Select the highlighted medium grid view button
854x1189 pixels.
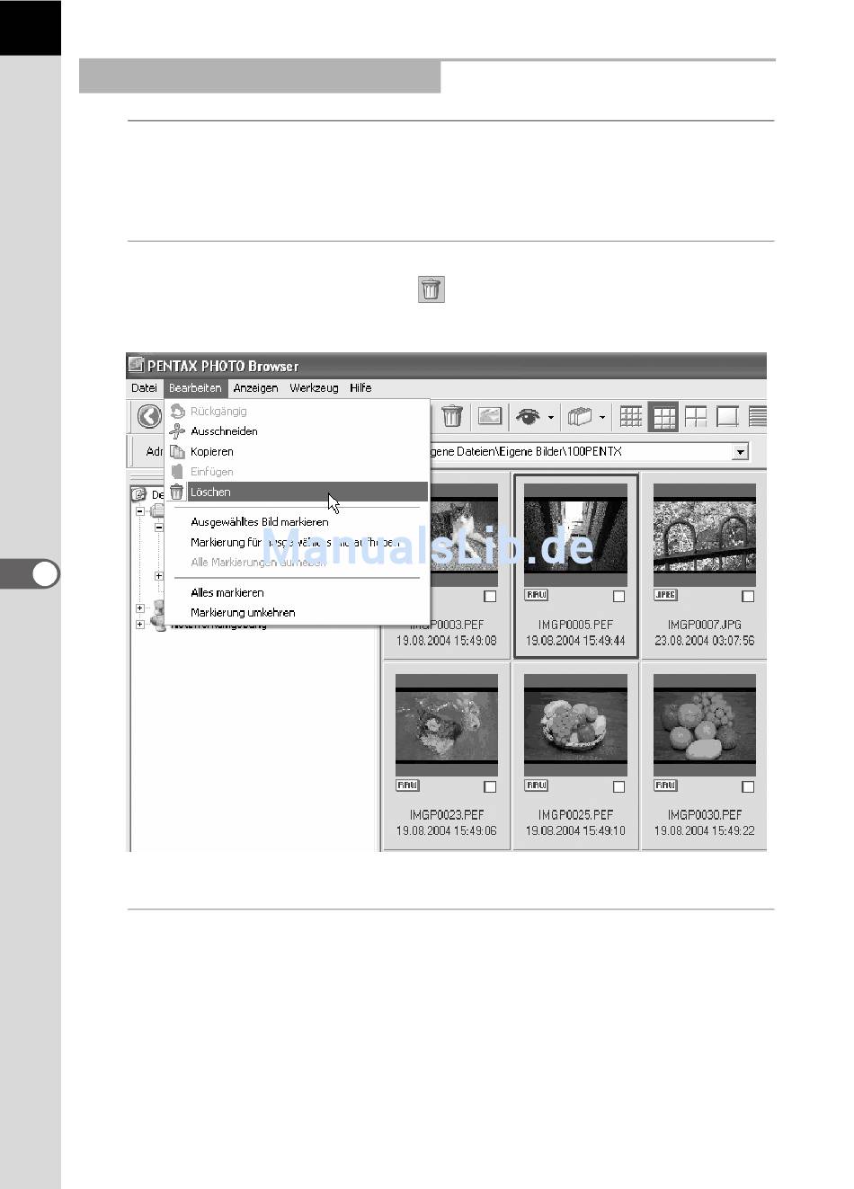(x=663, y=417)
